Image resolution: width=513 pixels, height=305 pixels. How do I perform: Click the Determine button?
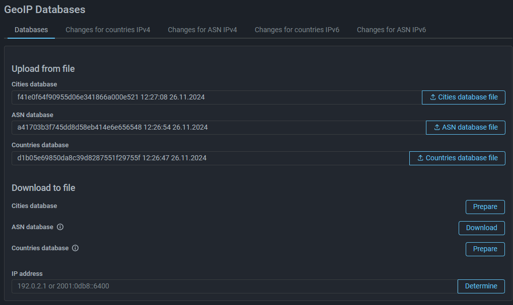coord(481,286)
